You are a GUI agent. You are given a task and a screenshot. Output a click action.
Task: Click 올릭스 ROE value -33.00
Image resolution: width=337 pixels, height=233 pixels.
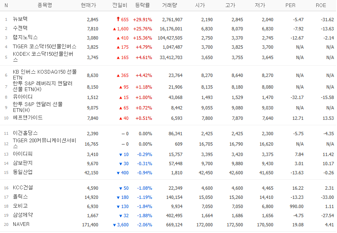point(327,197)
